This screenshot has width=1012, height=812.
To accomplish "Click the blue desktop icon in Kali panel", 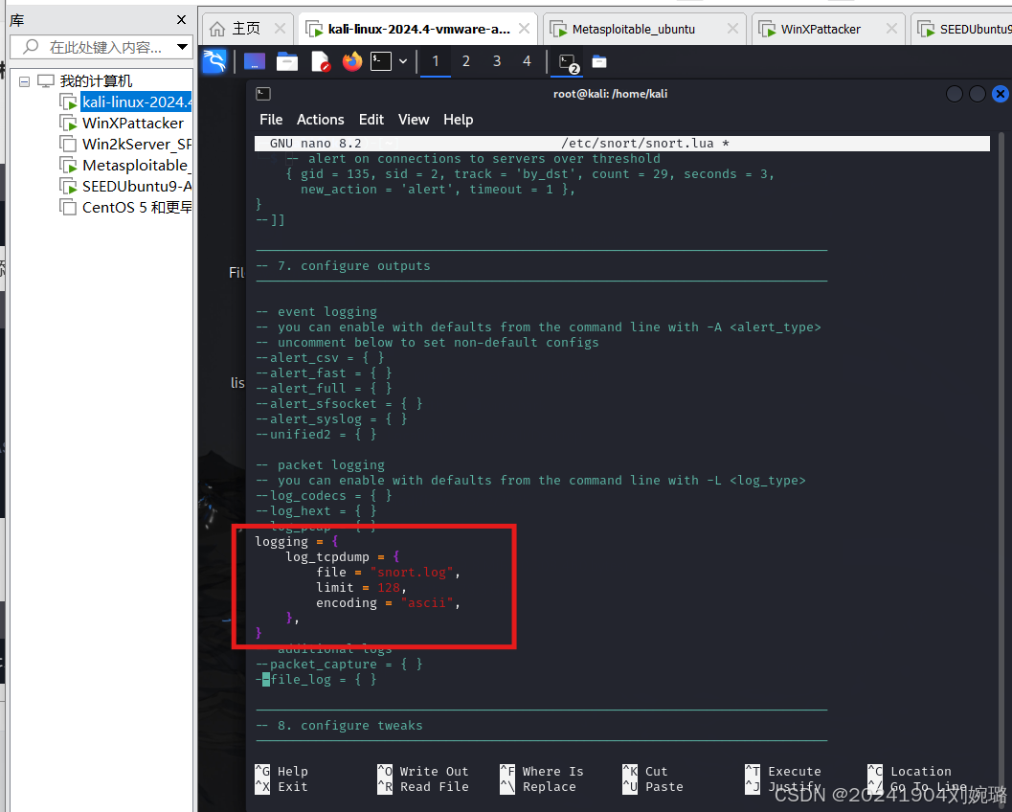I will tap(255, 62).
